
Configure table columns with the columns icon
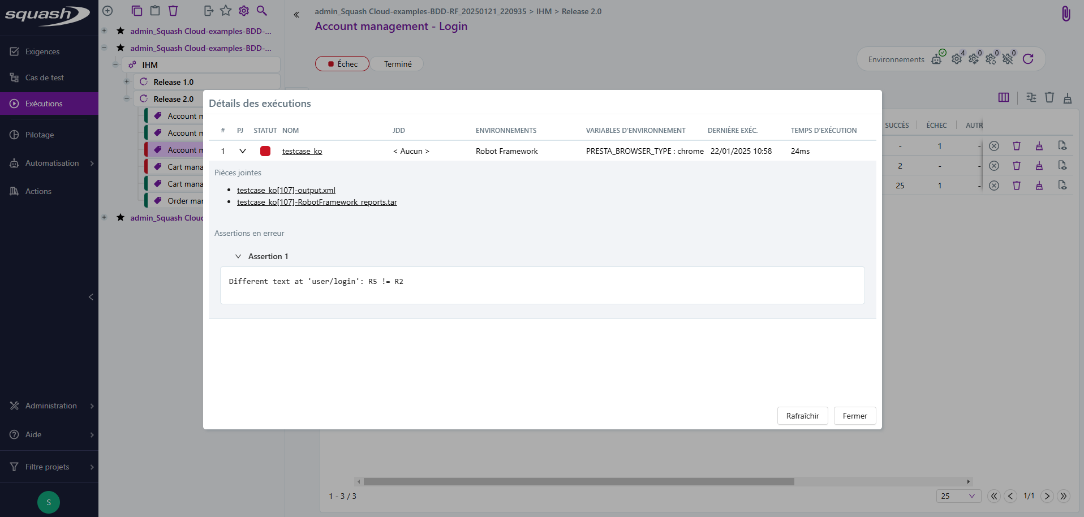point(1004,97)
